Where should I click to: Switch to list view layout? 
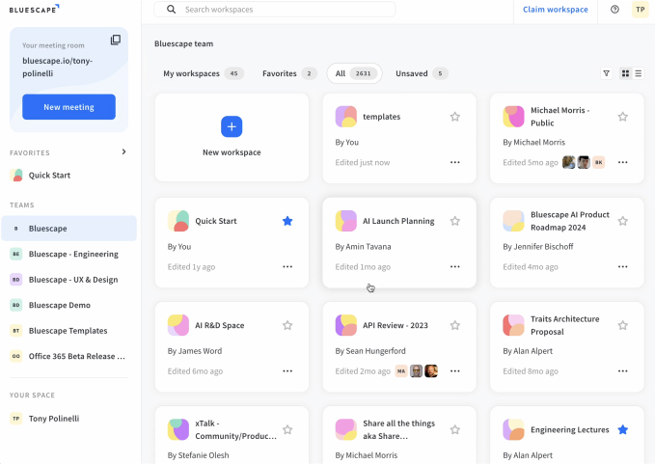(x=638, y=73)
